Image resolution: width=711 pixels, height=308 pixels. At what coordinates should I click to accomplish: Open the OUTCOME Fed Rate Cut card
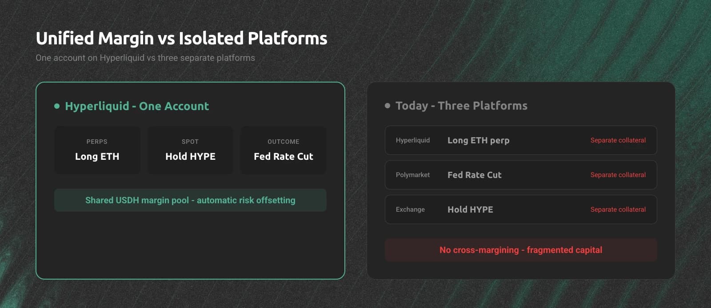click(284, 150)
